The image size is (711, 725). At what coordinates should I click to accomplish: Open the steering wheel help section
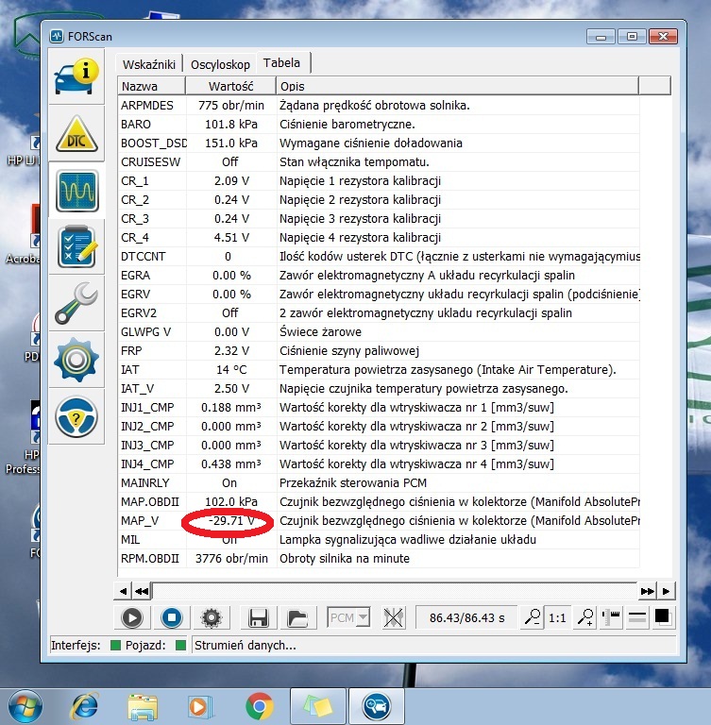click(76, 415)
